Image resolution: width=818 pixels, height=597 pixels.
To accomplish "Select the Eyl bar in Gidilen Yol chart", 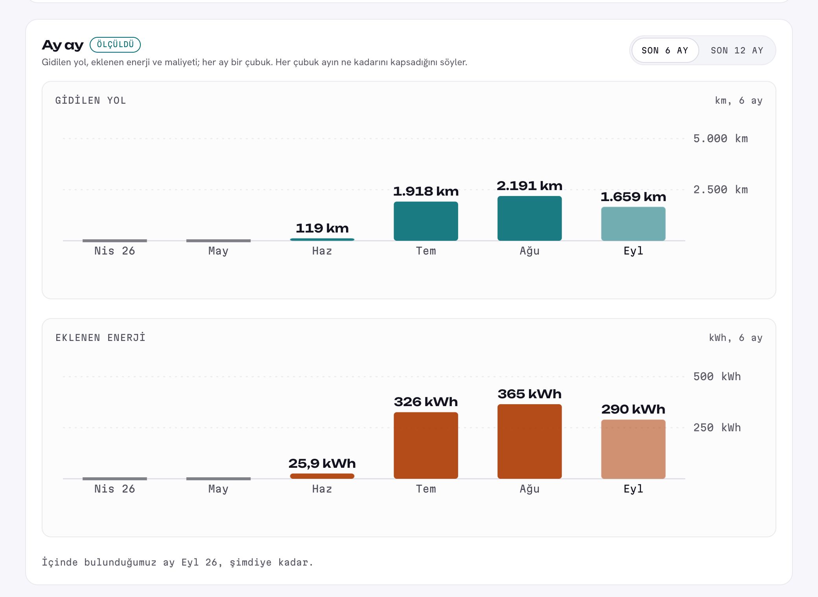I will point(633,224).
